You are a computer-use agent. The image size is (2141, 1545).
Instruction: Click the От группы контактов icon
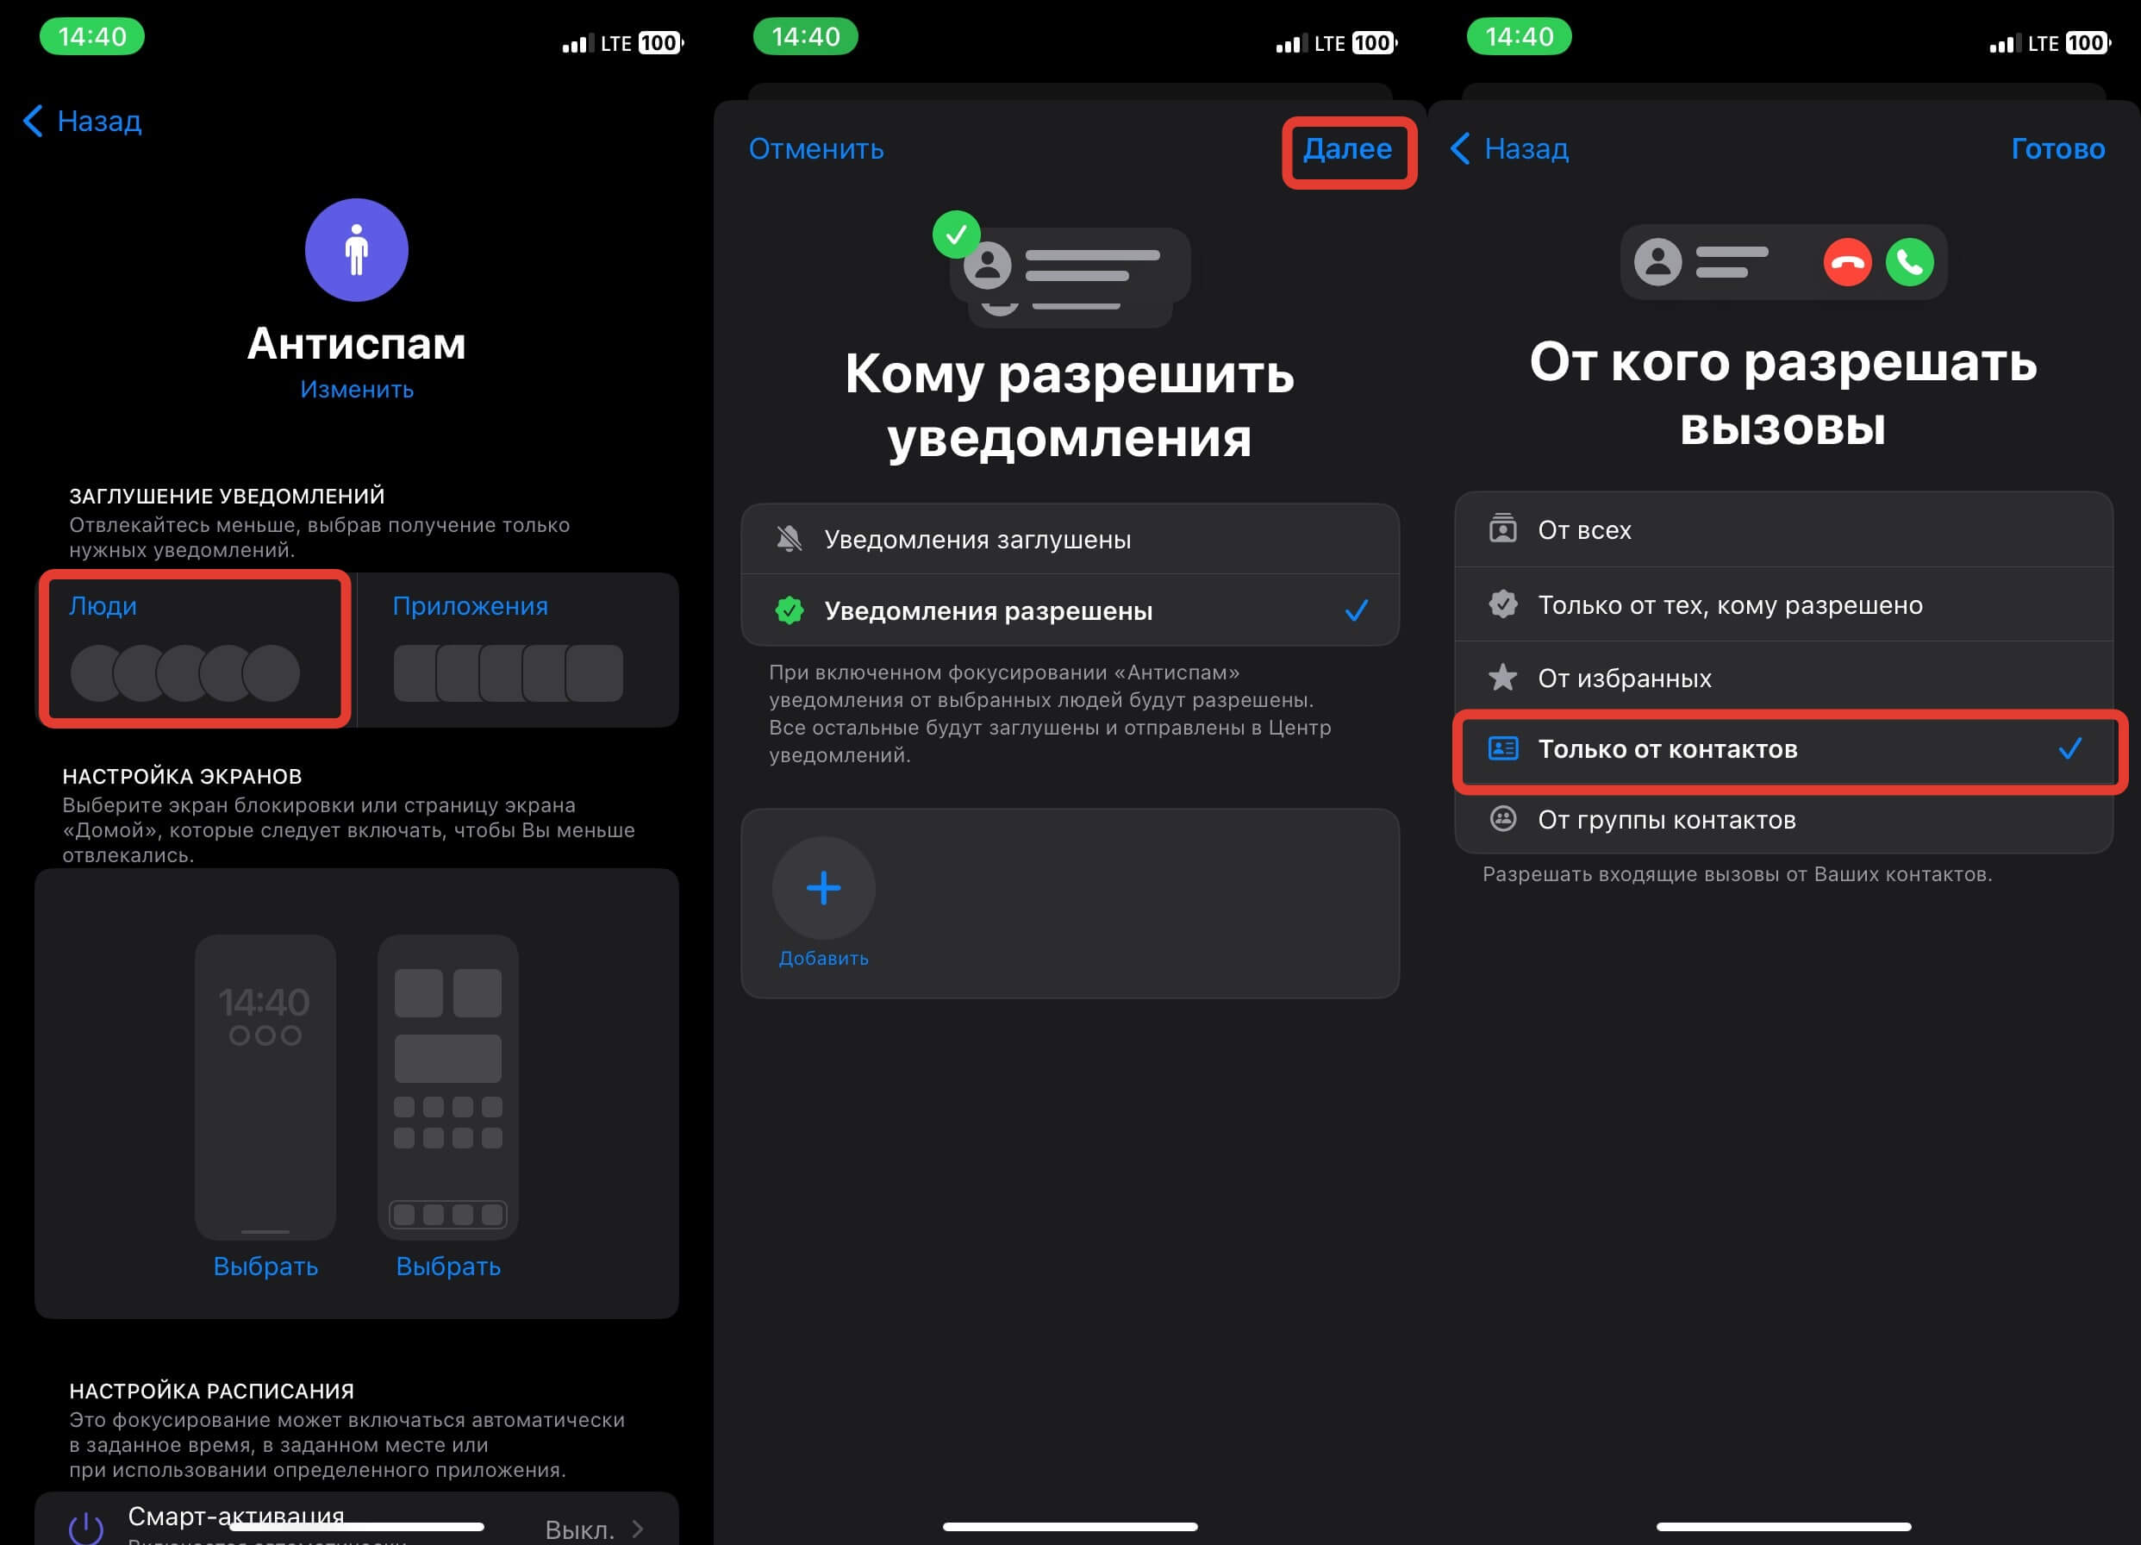[x=1502, y=819]
